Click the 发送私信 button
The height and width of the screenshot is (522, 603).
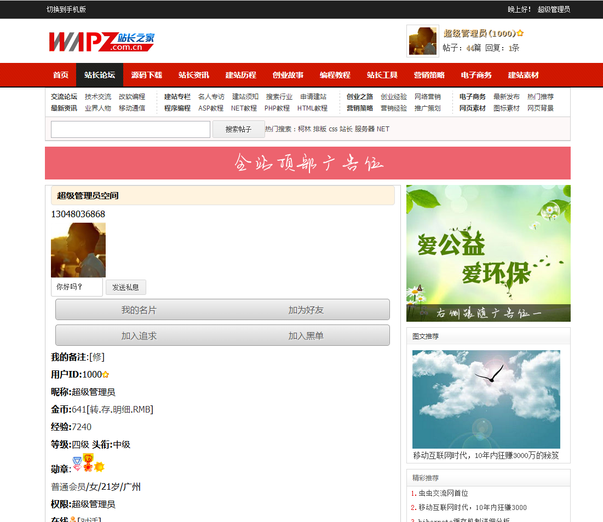125,287
